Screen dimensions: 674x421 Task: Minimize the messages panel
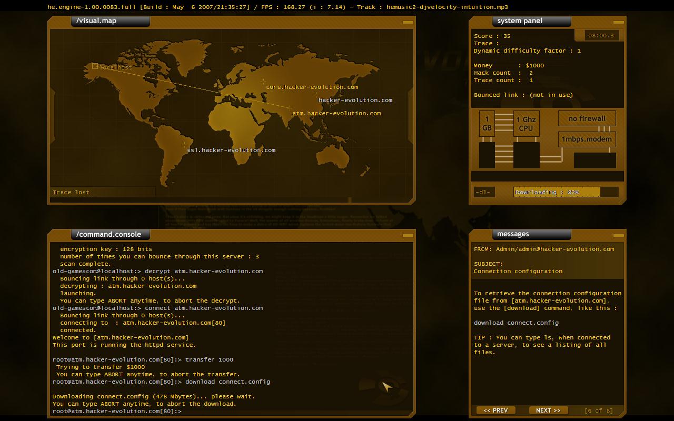click(619, 236)
